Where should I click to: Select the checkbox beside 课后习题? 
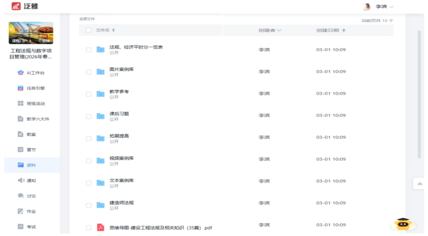(x=89, y=116)
